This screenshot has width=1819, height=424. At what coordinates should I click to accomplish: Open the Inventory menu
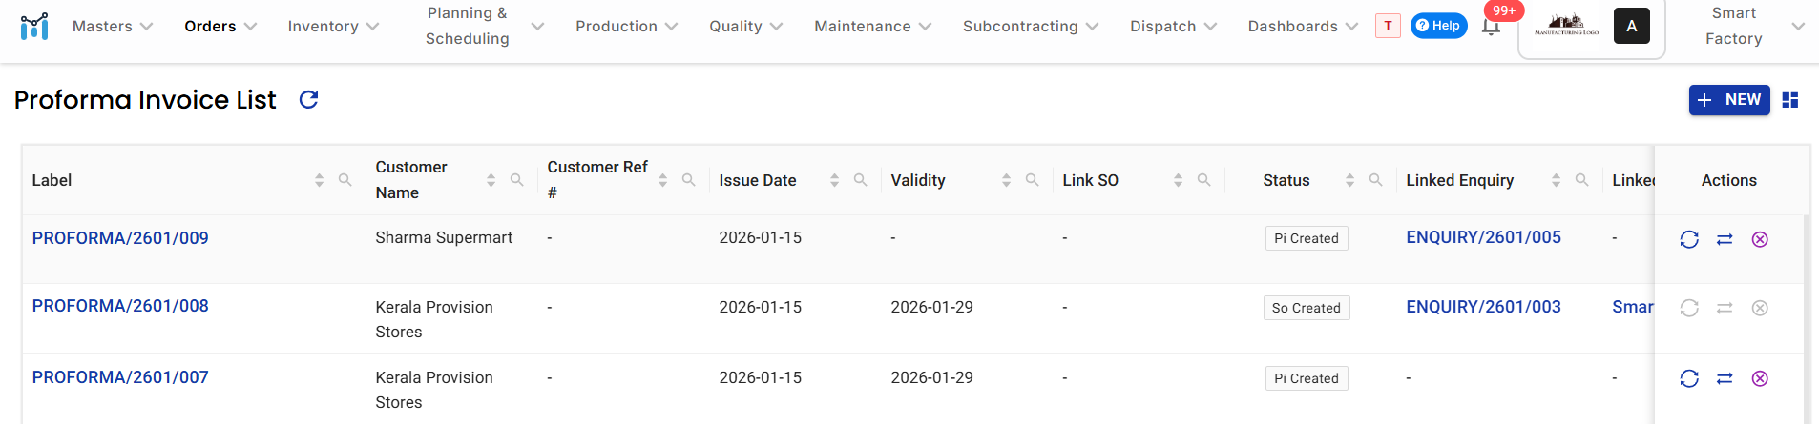(x=333, y=27)
